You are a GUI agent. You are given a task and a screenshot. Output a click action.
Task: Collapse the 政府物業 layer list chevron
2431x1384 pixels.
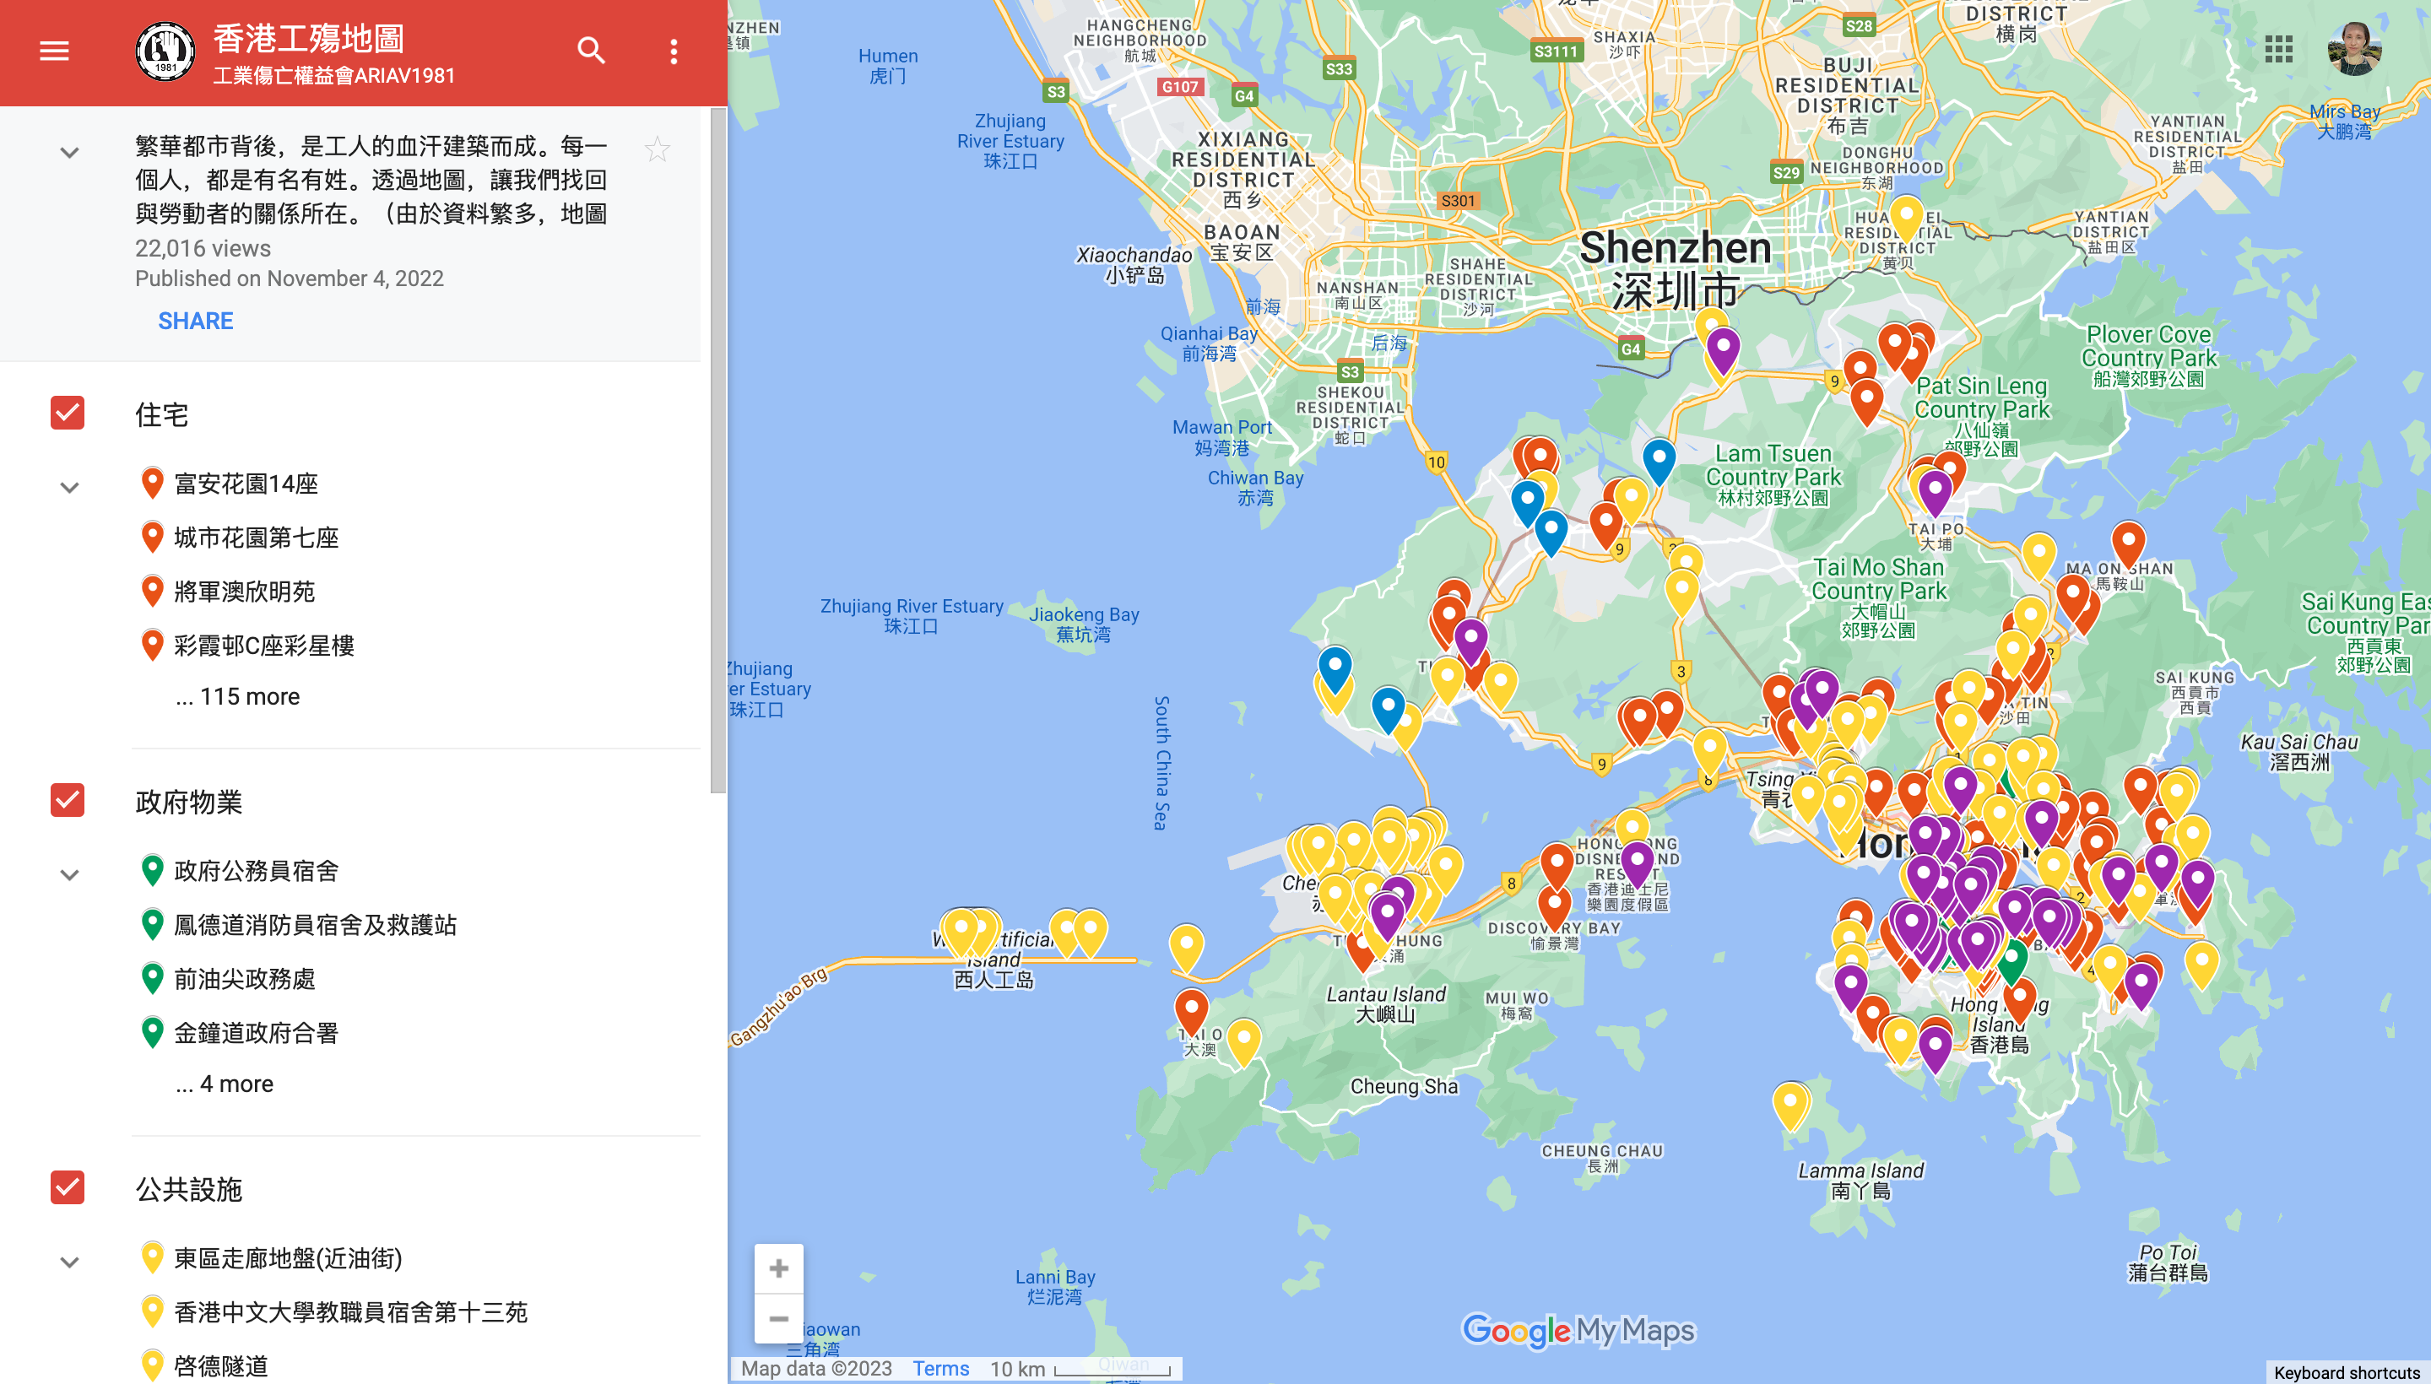coord(69,874)
